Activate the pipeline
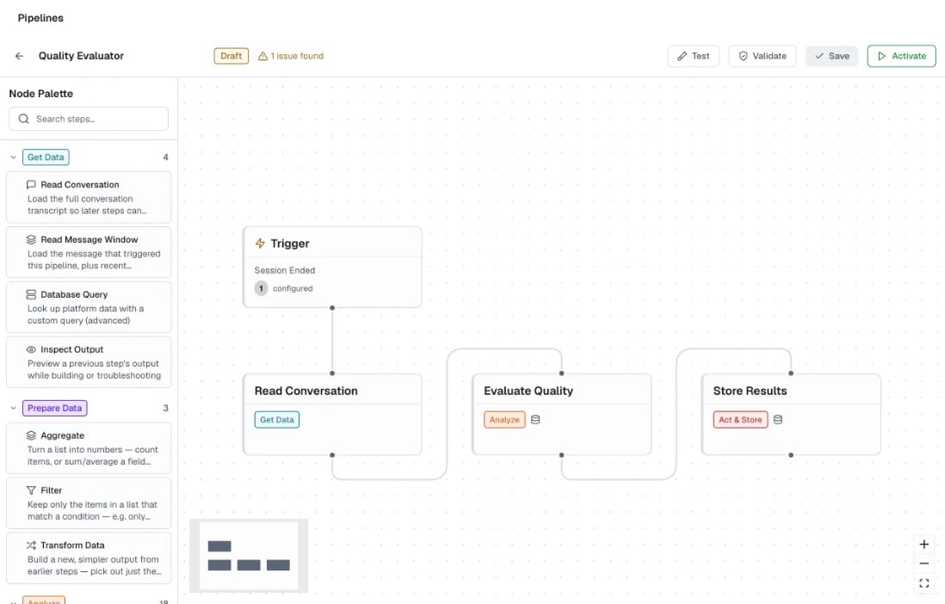This screenshot has height=604, width=945. click(902, 56)
